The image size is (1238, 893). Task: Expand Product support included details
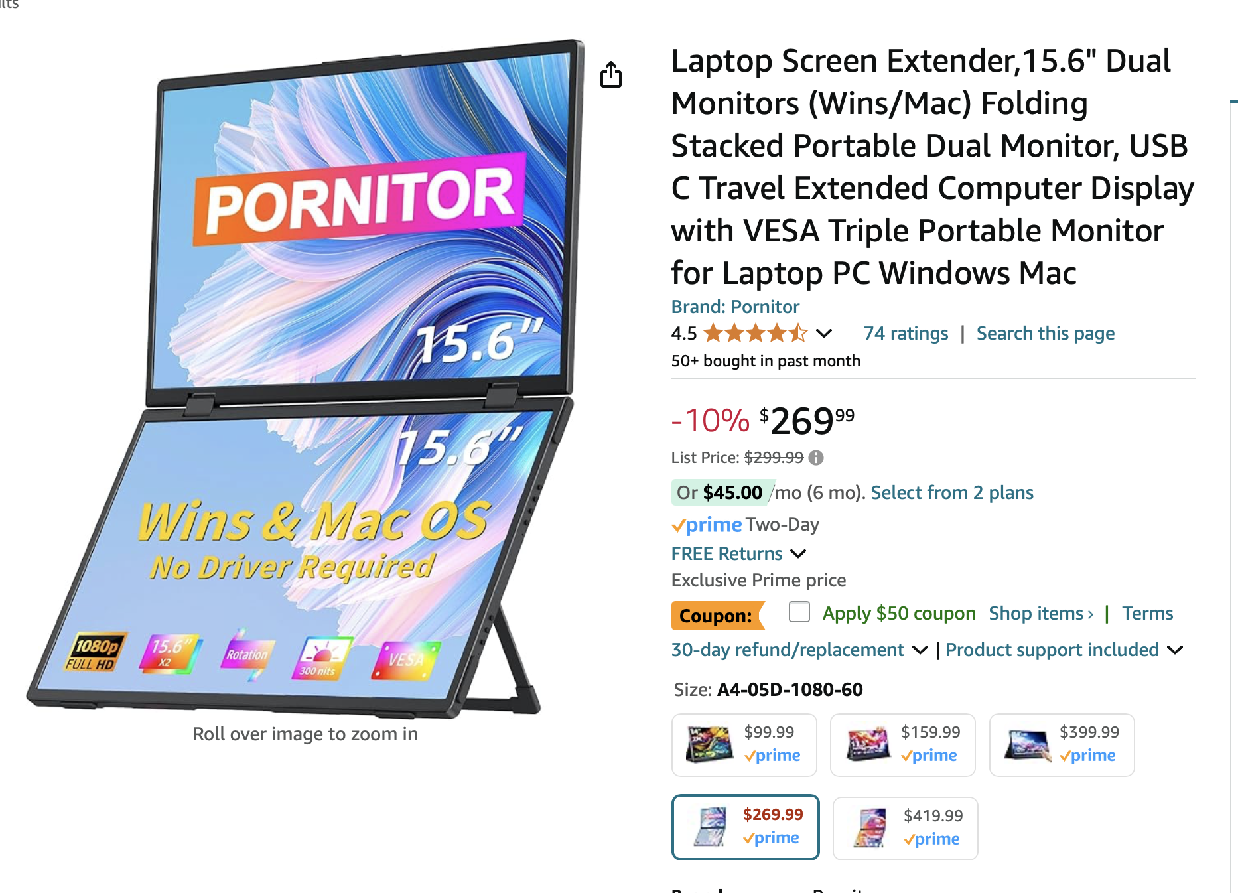click(1175, 650)
